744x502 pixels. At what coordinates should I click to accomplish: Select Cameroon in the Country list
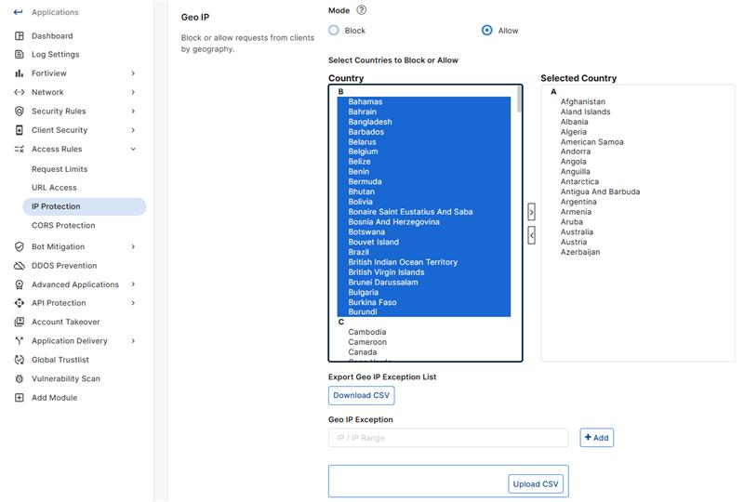pyautogui.click(x=367, y=342)
